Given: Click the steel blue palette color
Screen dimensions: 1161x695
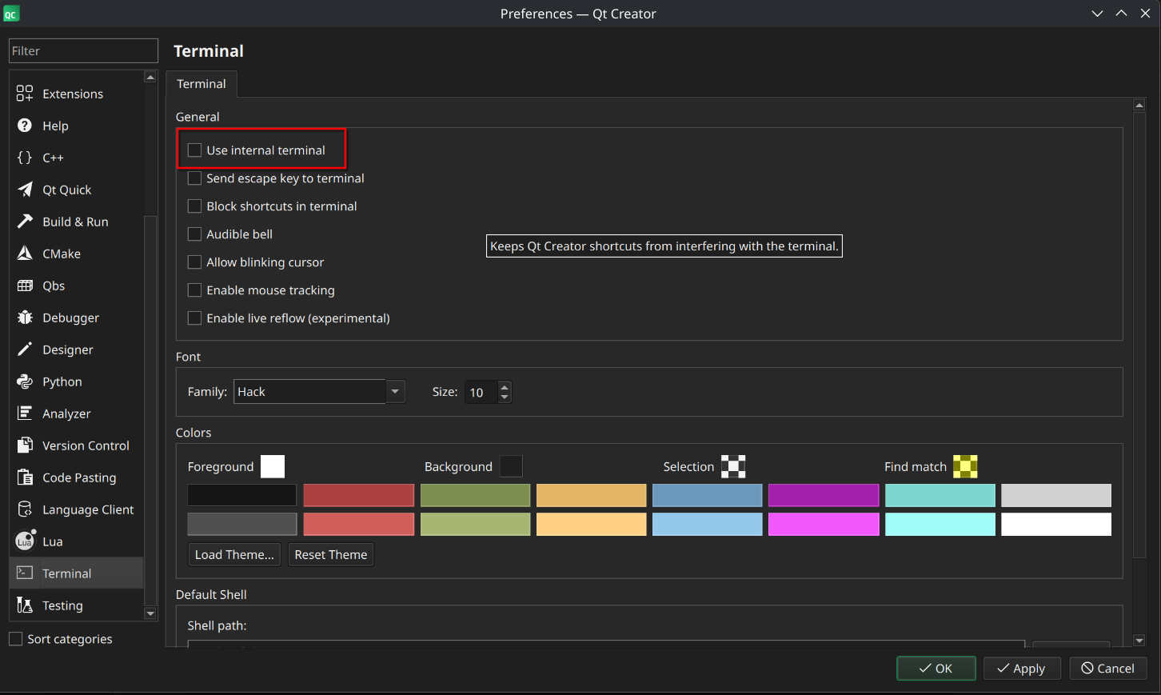Looking at the screenshot, I should click(x=708, y=495).
